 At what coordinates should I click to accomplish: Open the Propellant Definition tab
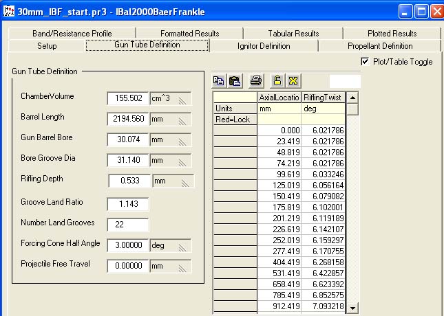point(380,46)
